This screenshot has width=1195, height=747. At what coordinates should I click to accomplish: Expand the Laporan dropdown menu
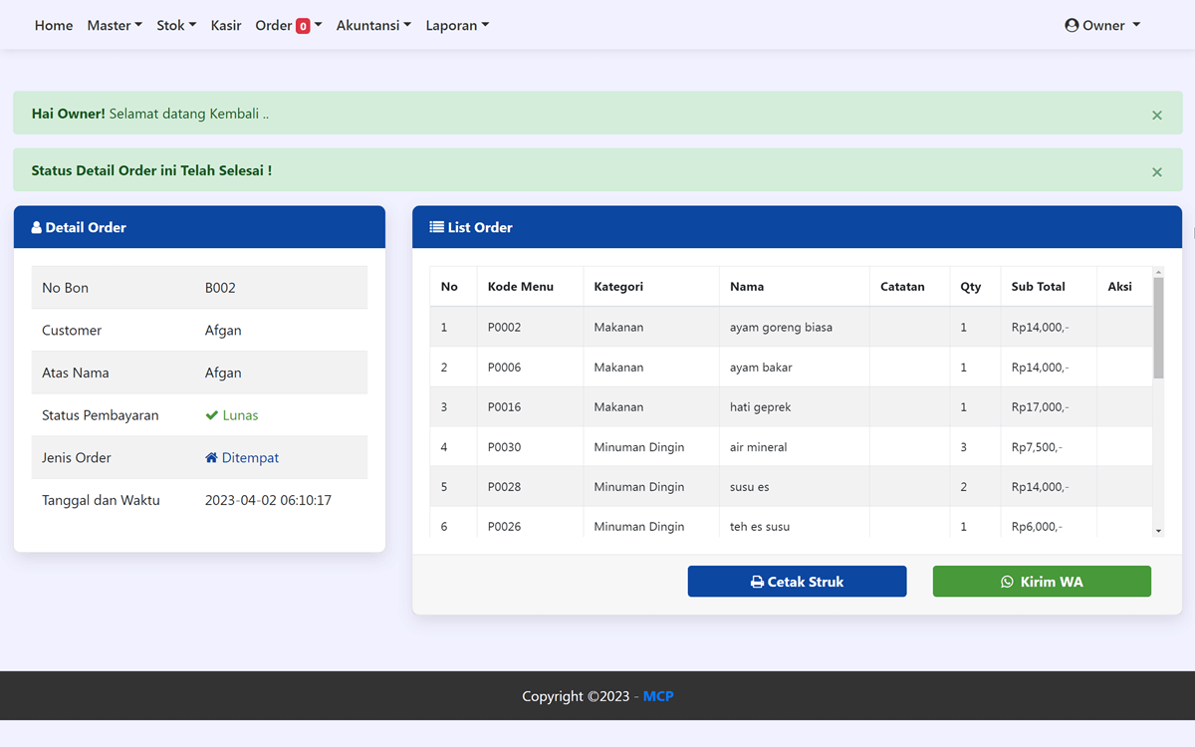[457, 26]
